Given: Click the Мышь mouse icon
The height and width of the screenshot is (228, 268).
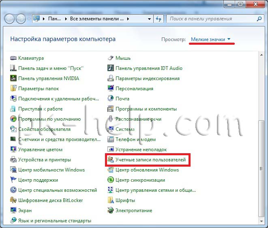Looking at the screenshot, I should [111, 58].
